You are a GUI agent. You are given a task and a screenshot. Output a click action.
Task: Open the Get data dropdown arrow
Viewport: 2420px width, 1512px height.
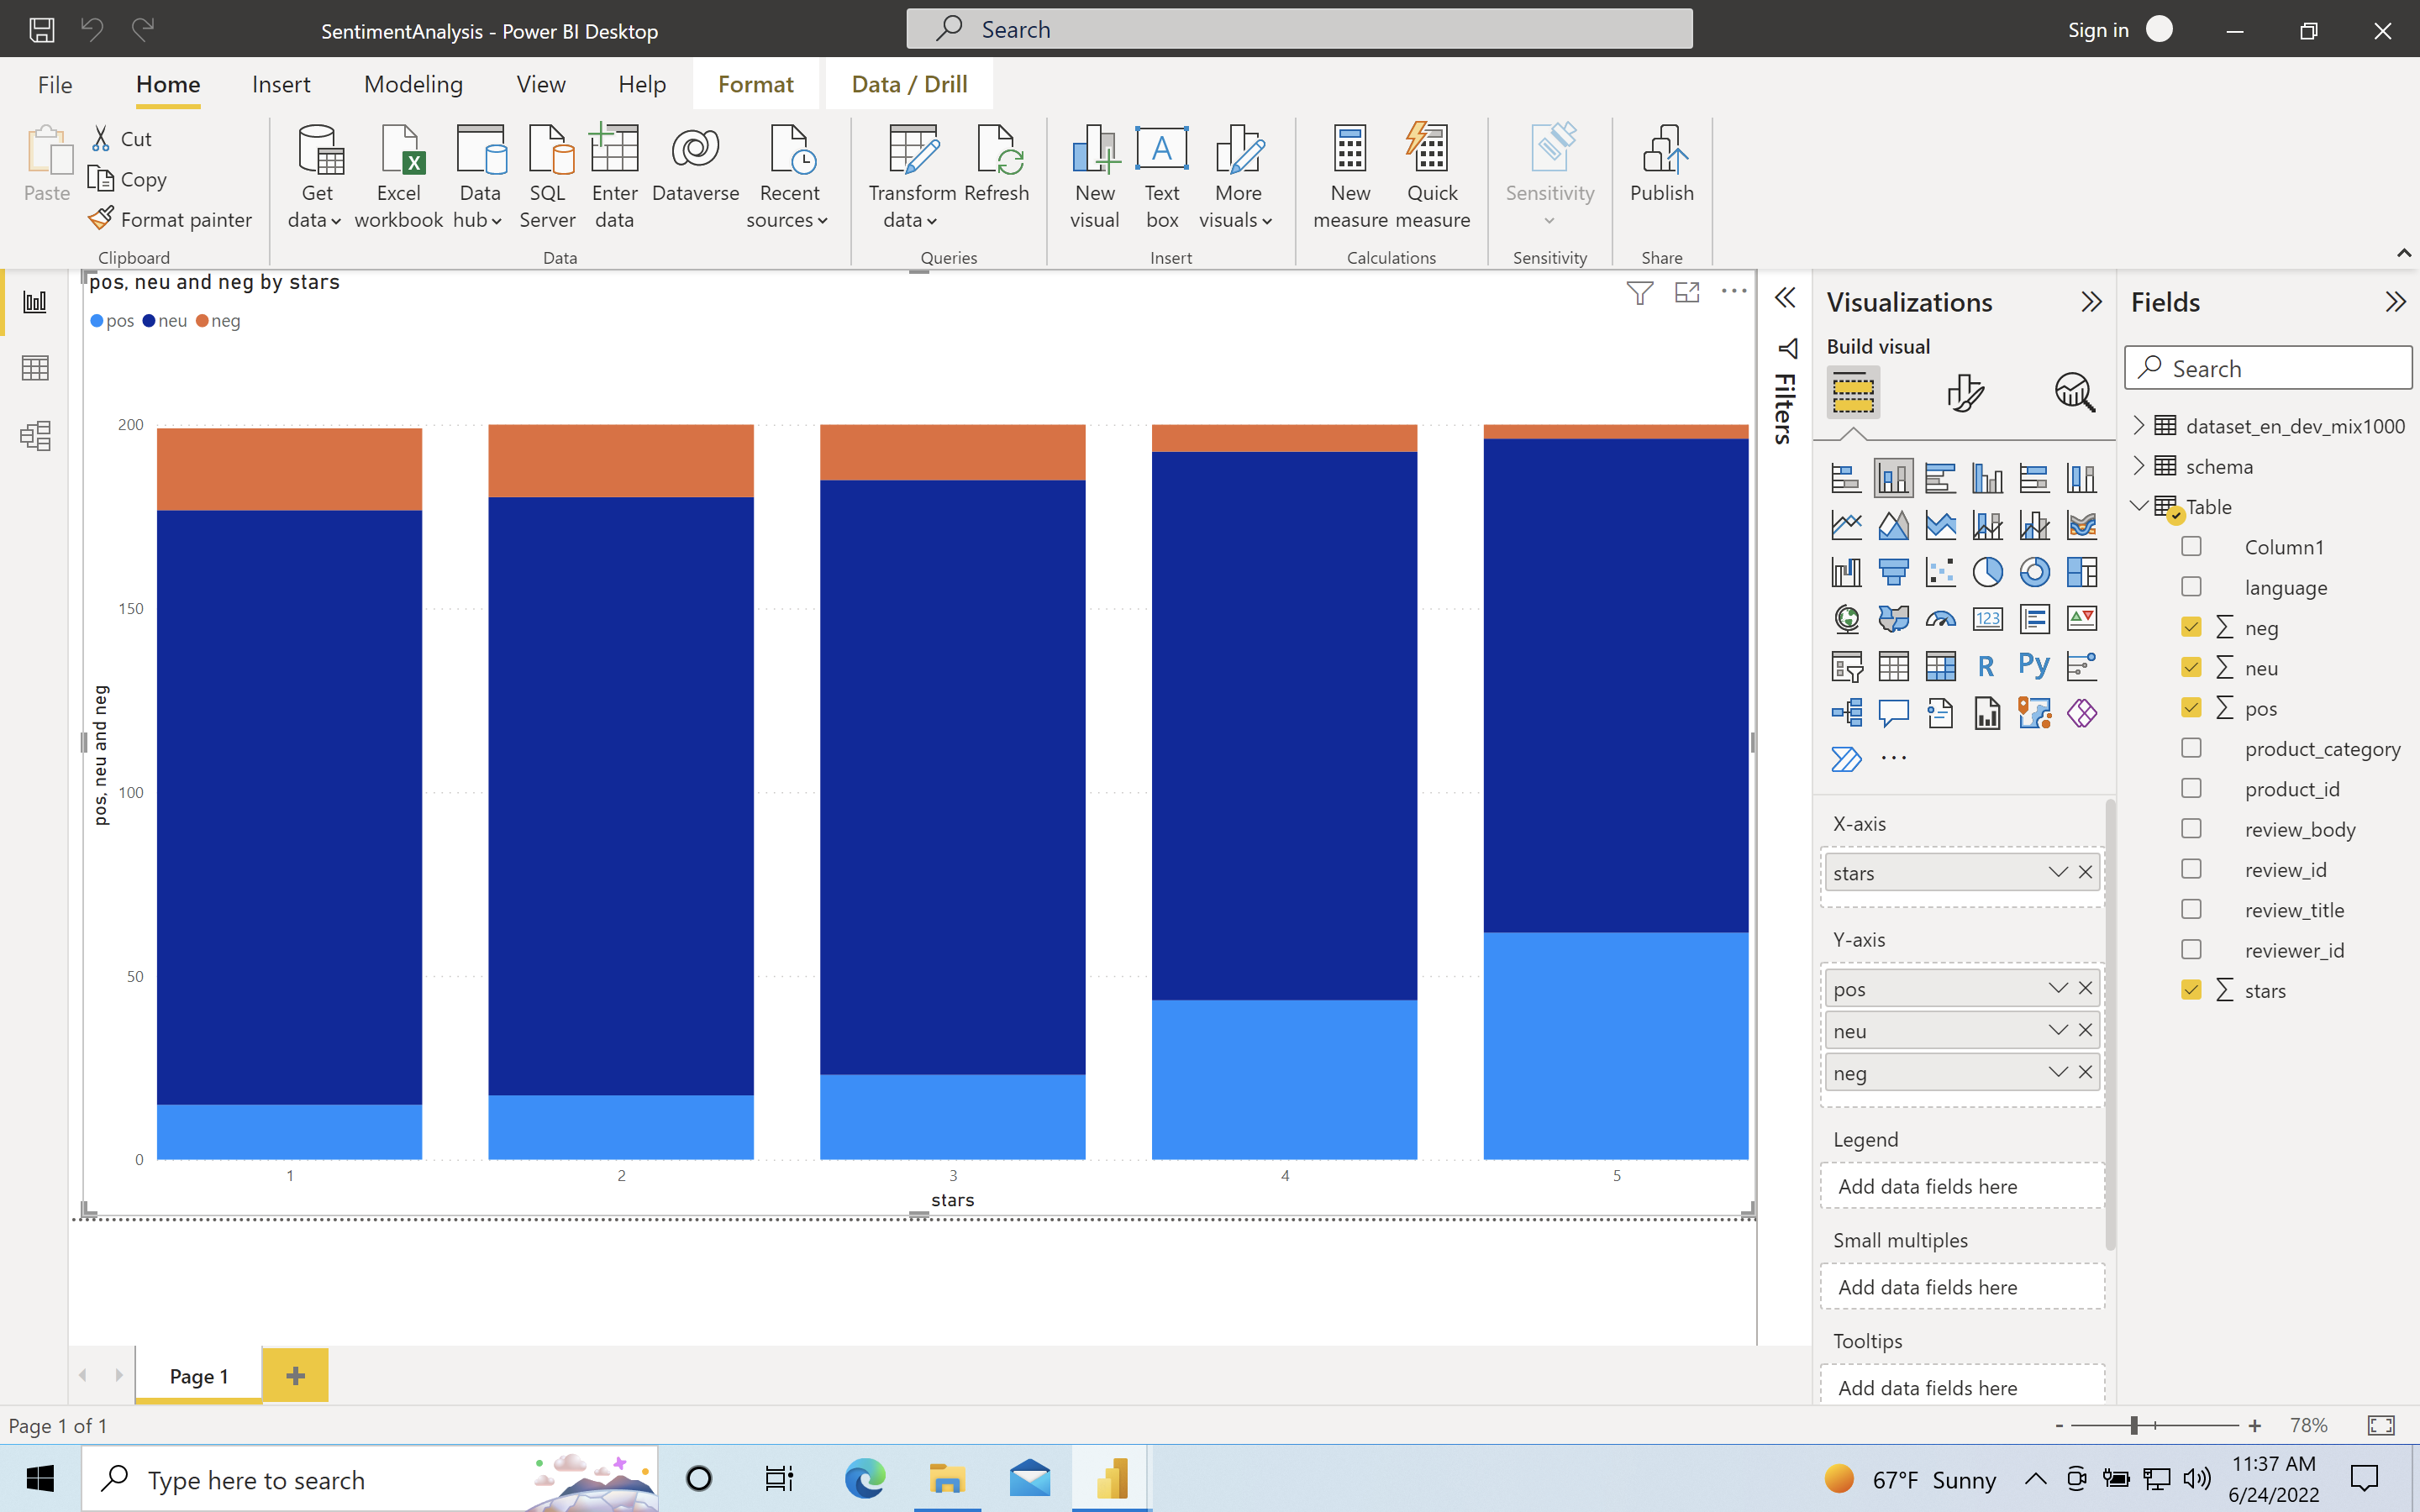pos(335,221)
